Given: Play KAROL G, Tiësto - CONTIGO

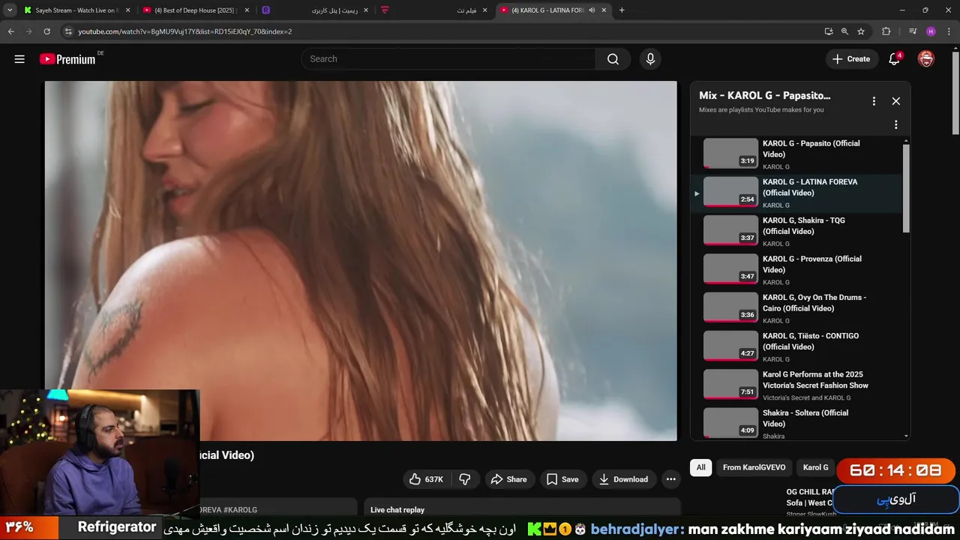Looking at the screenshot, I should (x=796, y=346).
